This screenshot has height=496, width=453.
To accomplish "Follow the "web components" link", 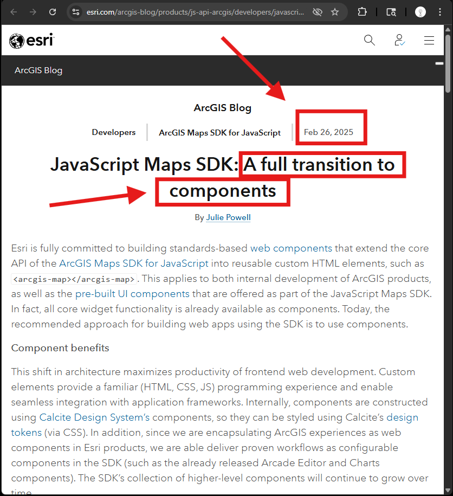I will click(291, 248).
